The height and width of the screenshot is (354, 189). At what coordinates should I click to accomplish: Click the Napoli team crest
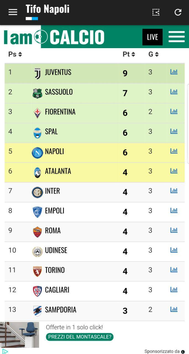click(37, 153)
